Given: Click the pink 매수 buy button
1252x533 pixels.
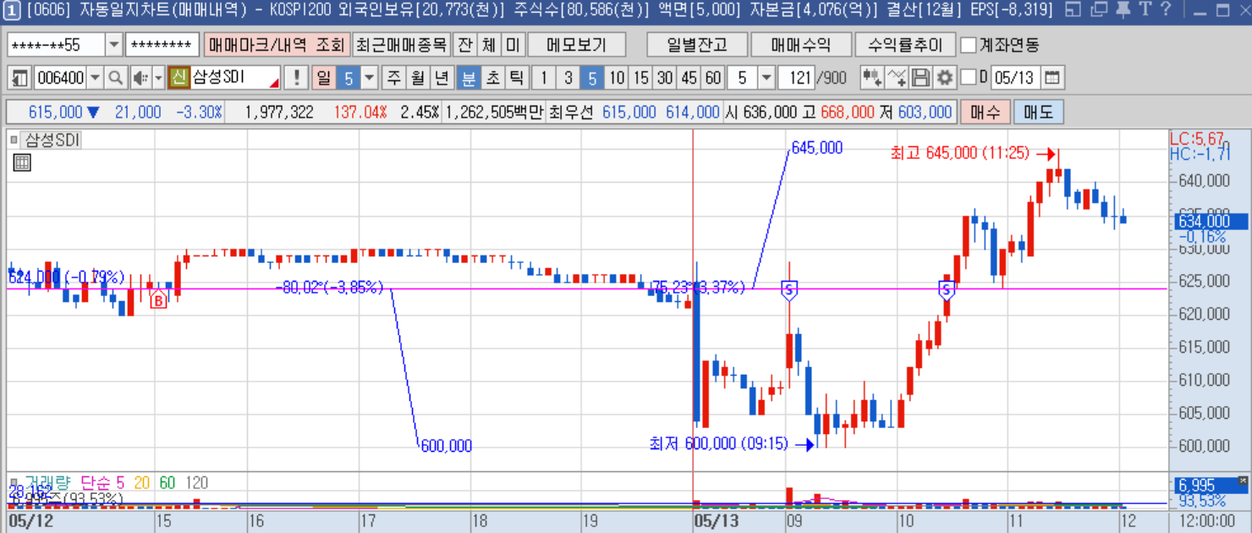Looking at the screenshot, I should tap(985, 113).
